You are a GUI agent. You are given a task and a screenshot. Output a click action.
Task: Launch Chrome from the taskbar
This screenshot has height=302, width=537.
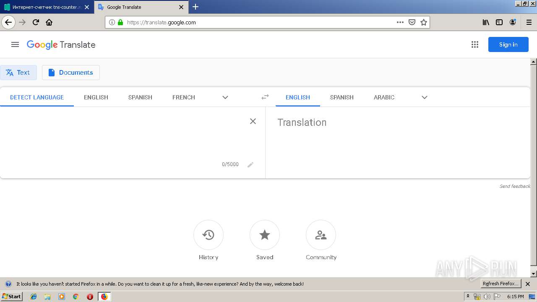[76, 297]
